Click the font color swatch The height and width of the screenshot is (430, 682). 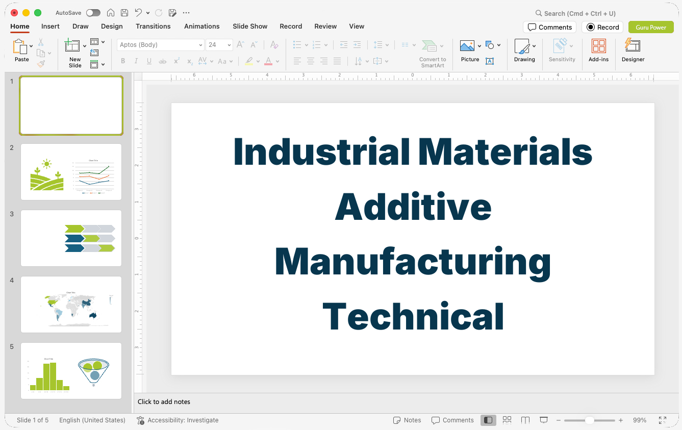[x=268, y=61]
